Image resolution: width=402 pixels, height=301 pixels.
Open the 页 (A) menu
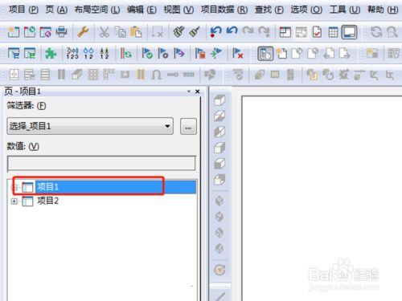click(56, 10)
